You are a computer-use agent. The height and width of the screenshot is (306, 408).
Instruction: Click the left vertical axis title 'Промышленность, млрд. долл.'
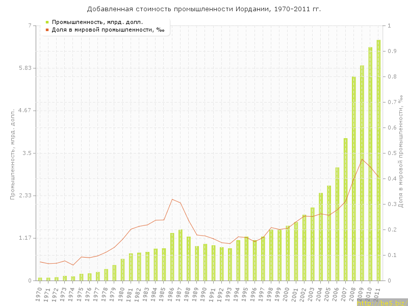[x=13, y=153]
